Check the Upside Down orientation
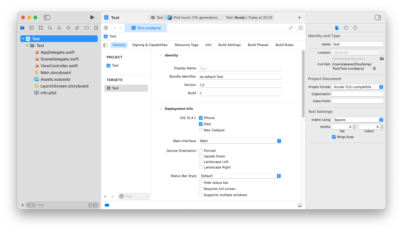Viewport: 403px width, 232px height. tap(201, 156)
